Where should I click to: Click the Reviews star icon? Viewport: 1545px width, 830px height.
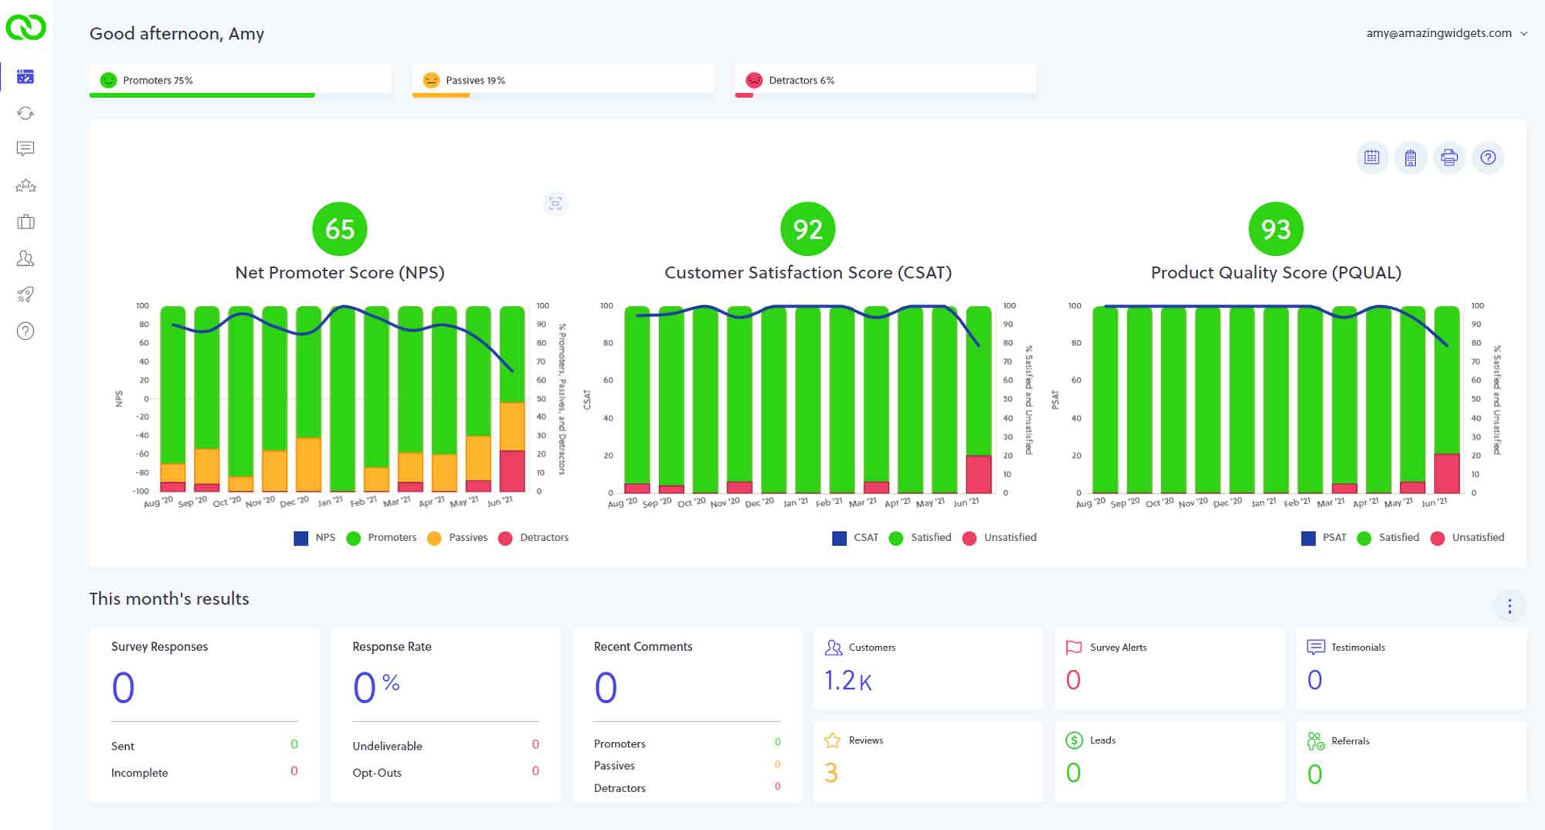(x=832, y=740)
